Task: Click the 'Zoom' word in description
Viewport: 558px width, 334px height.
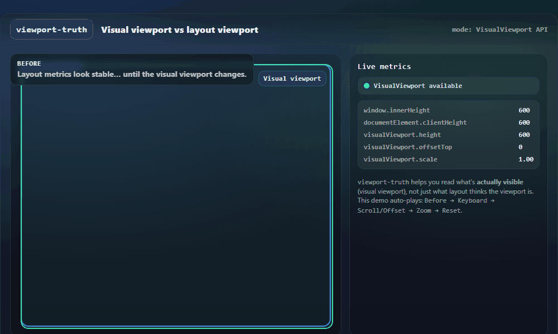Action: coord(424,210)
